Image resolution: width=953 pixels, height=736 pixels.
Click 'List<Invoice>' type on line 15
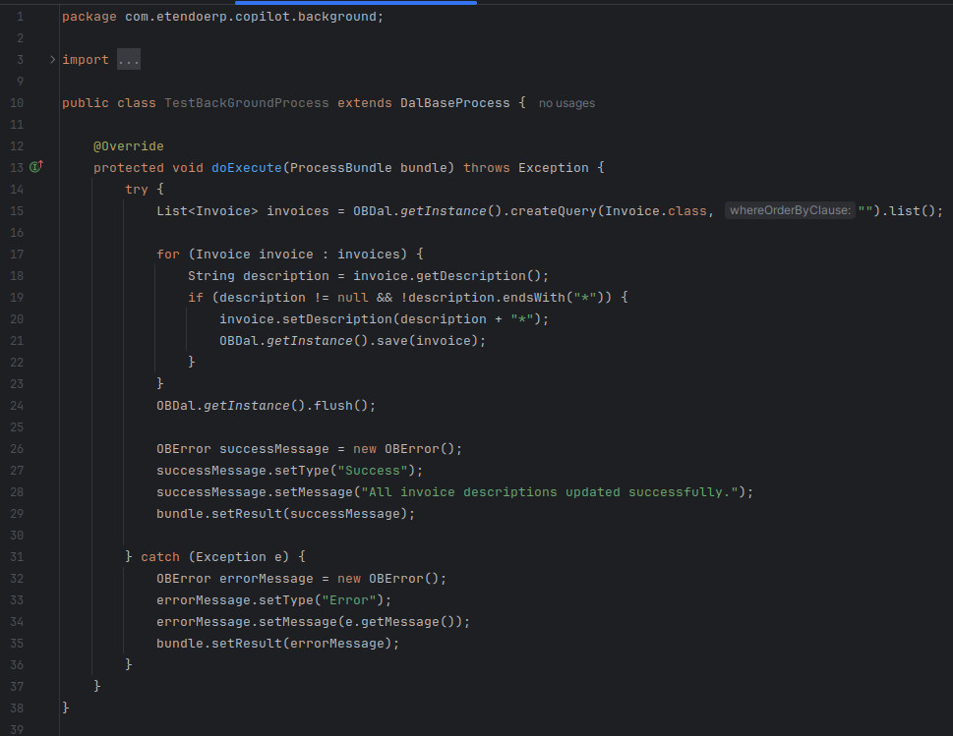pos(208,210)
